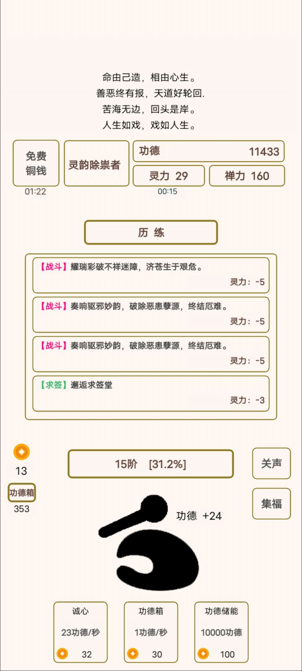Screen dimensions: 302x671
Task: Select the 灵力 29 stat box
Action: pos(169,176)
